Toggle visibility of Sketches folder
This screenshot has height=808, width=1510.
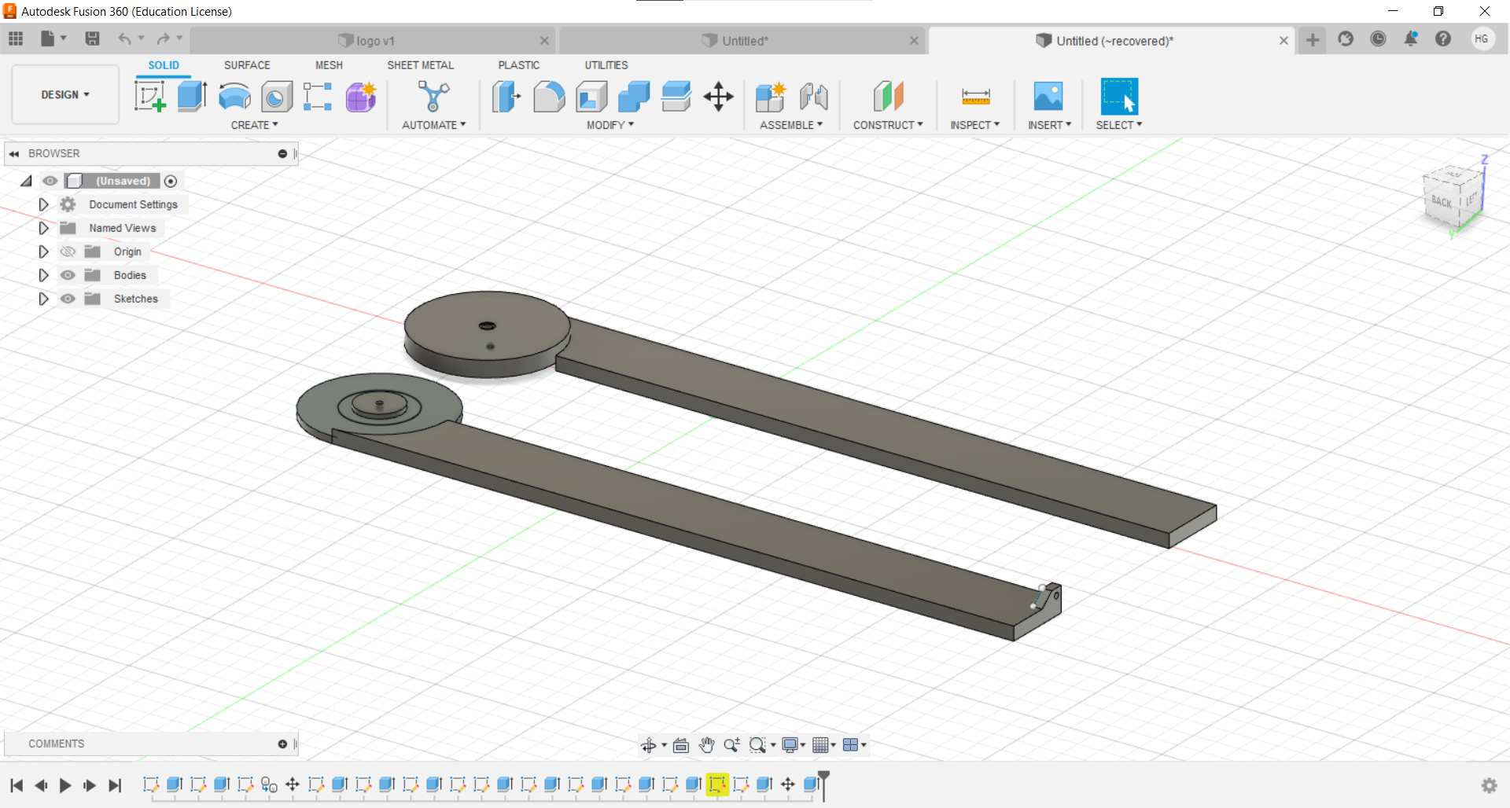click(68, 299)
